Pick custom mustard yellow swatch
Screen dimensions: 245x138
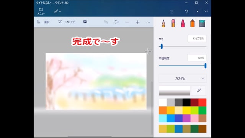tap(163, 129)
